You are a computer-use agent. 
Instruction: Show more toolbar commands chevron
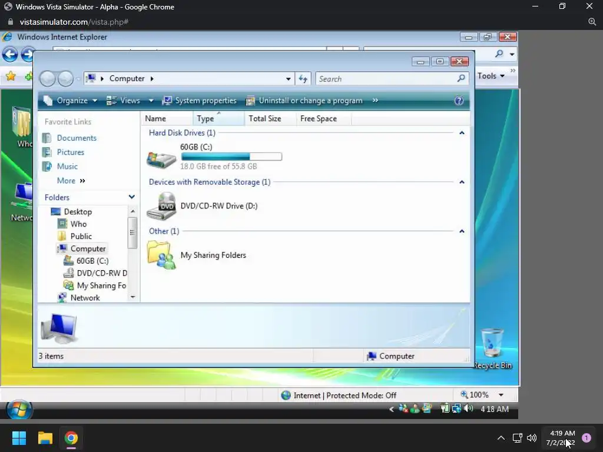tap(375, 100)
